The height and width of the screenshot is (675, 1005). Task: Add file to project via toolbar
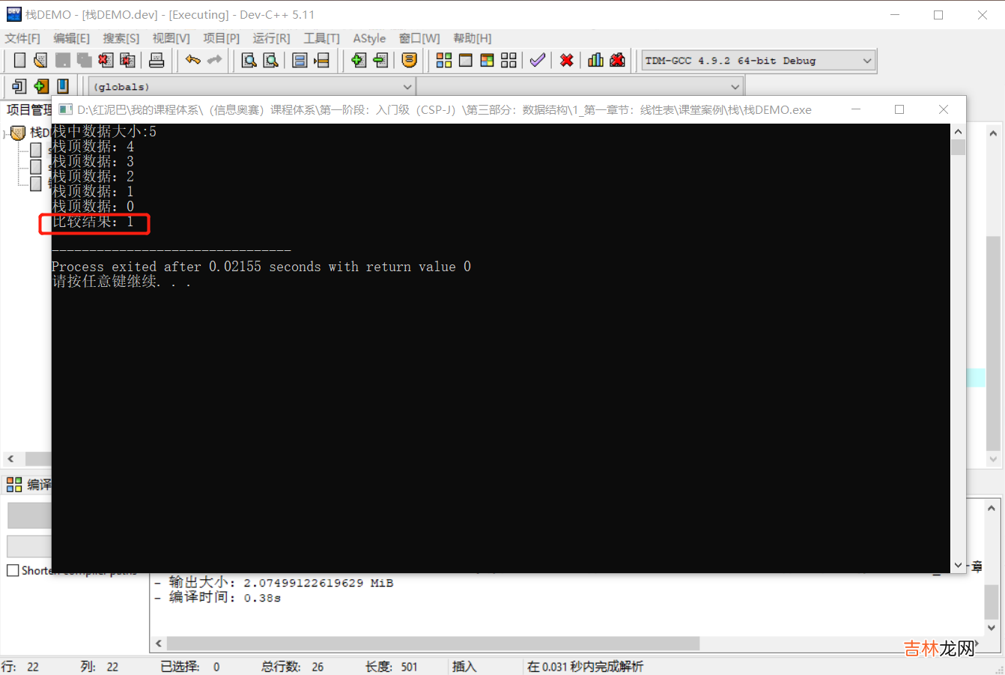pos(359,61)
